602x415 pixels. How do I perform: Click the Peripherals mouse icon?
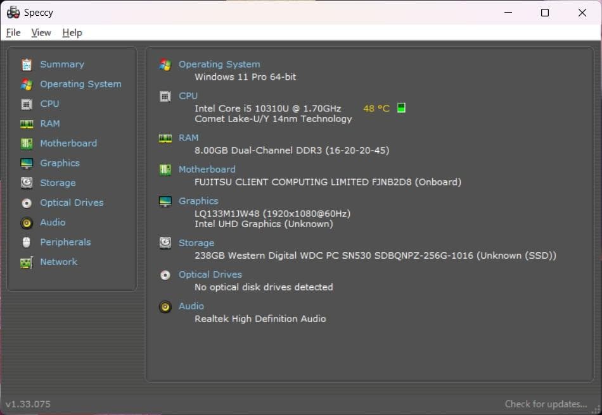(x=25, y=242)
